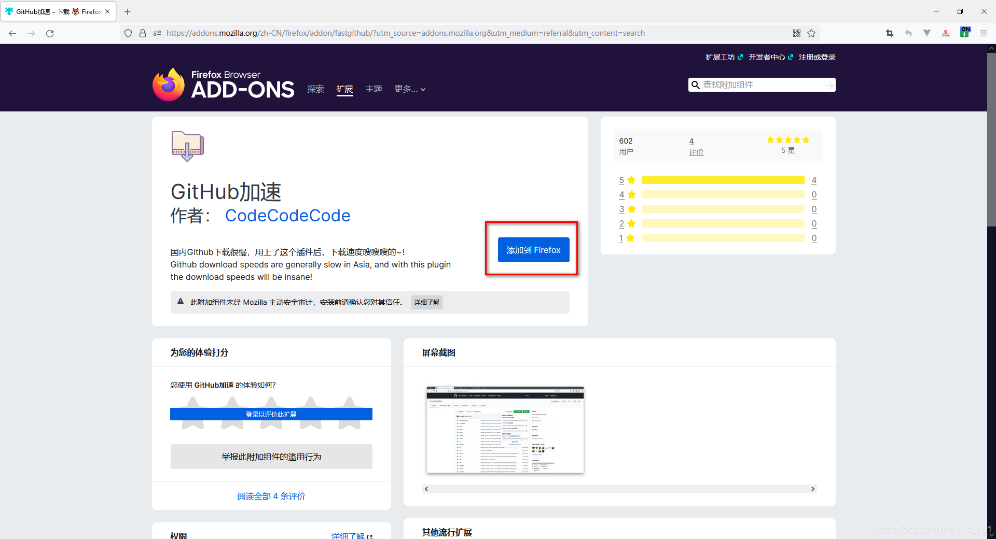Select the GitHub加速 browser tab

tap(58, 11)
